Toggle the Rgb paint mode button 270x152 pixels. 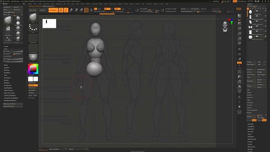click(x=107, y=9)
